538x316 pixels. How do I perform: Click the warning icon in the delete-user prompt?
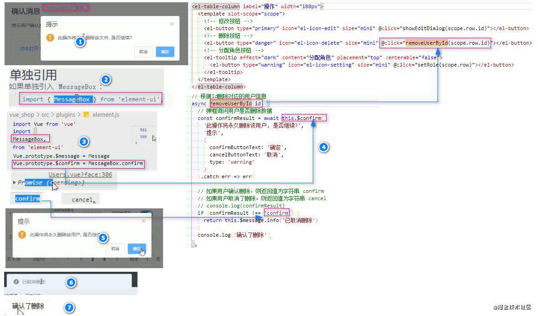tap(22, 235)
